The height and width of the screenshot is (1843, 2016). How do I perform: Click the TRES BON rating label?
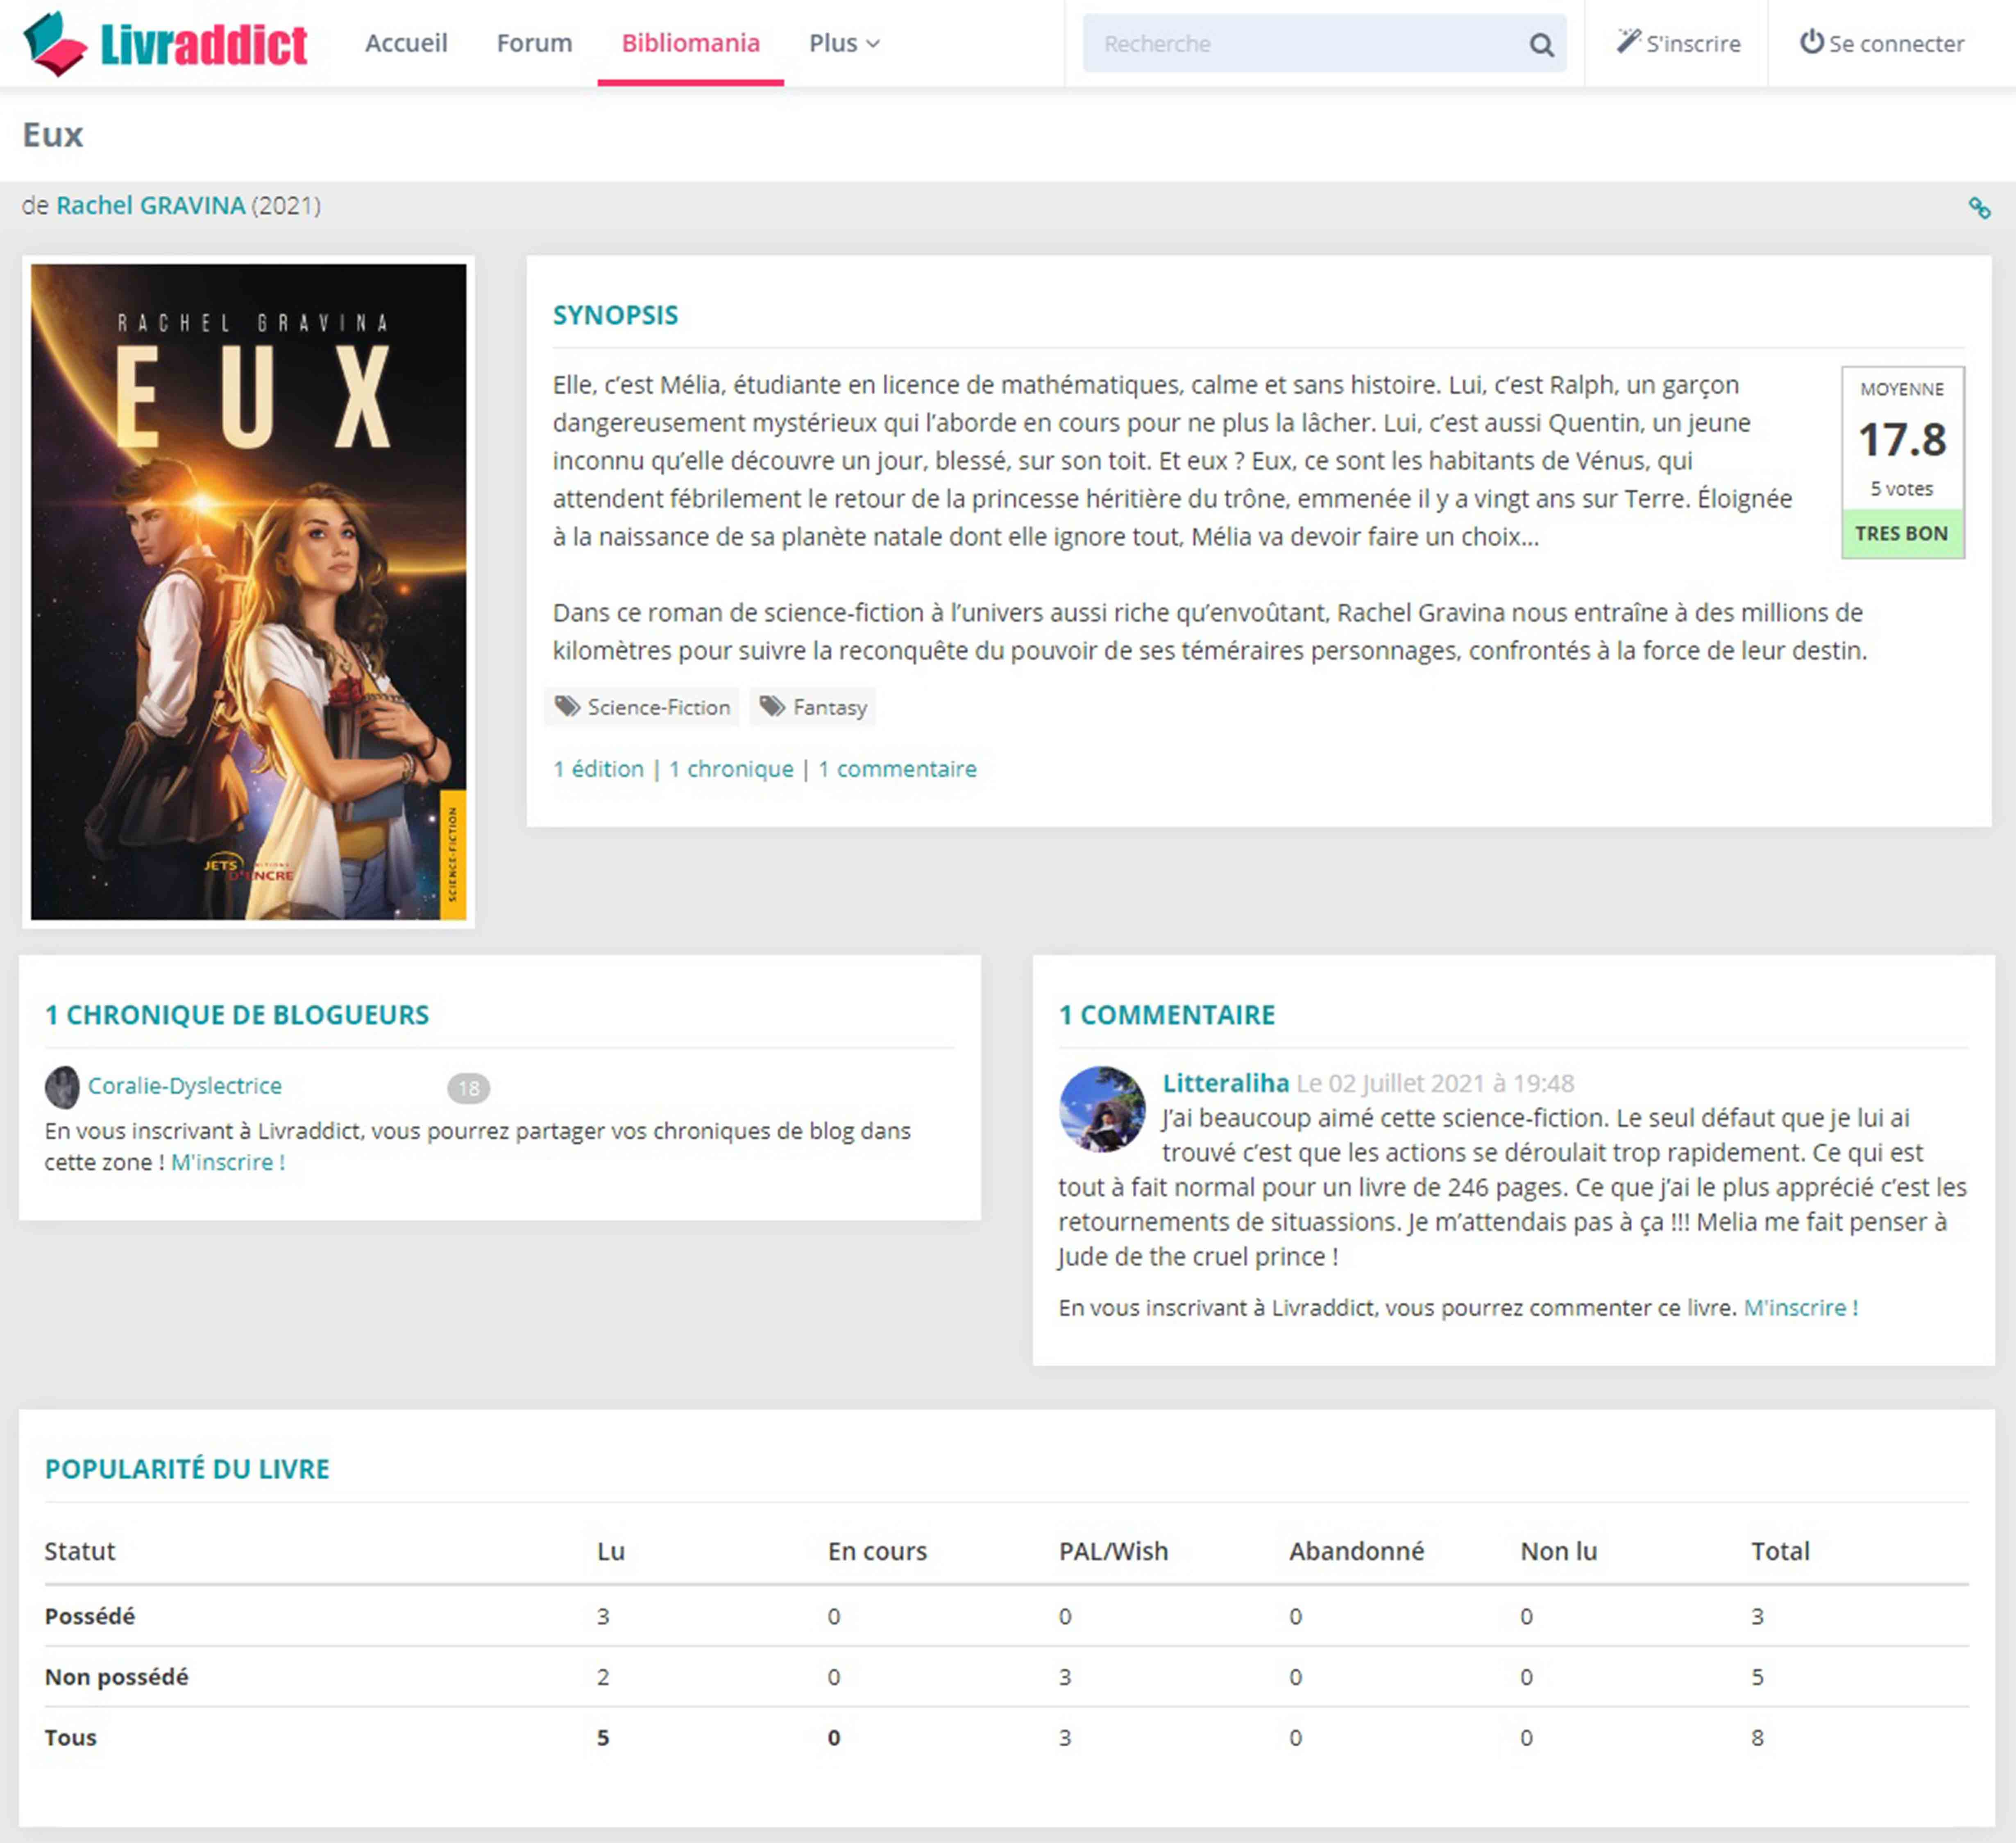pos(1902,534)
